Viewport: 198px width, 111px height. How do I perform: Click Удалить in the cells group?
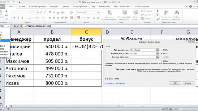click(x=147, y=15)
